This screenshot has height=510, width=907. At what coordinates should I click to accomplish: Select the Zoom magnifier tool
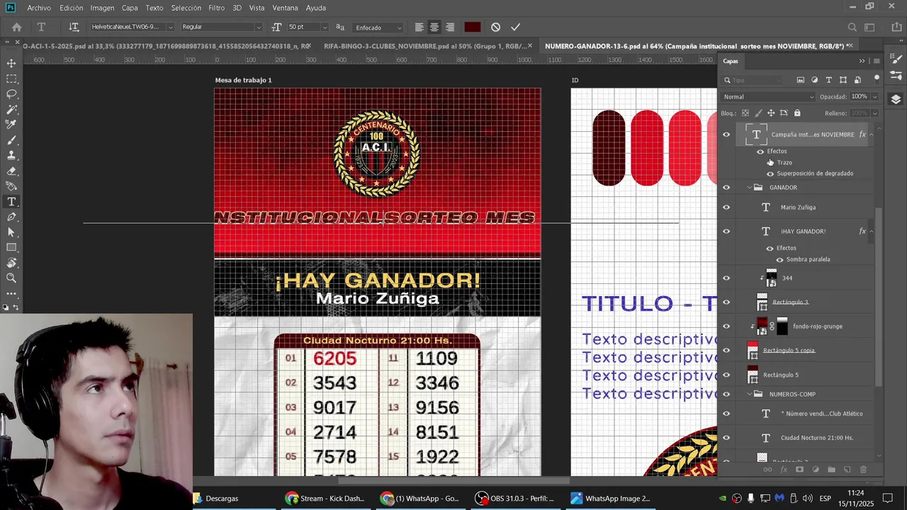tap(11, 278)
